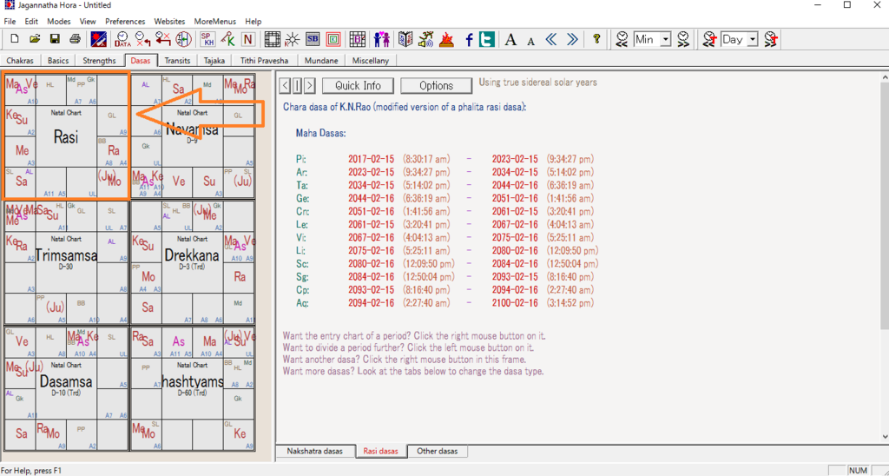This screenshot has width=889, height=476.
Task: Click the purple grid B icon
Action: point(357,39)
